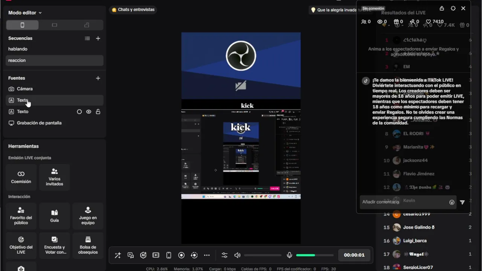Image resolution: width=482 pixels, height=271 pixels.
Task: Switch to dual layout mode tab
Action: (87, 25)
